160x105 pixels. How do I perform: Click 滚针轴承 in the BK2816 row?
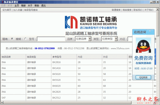31,62
